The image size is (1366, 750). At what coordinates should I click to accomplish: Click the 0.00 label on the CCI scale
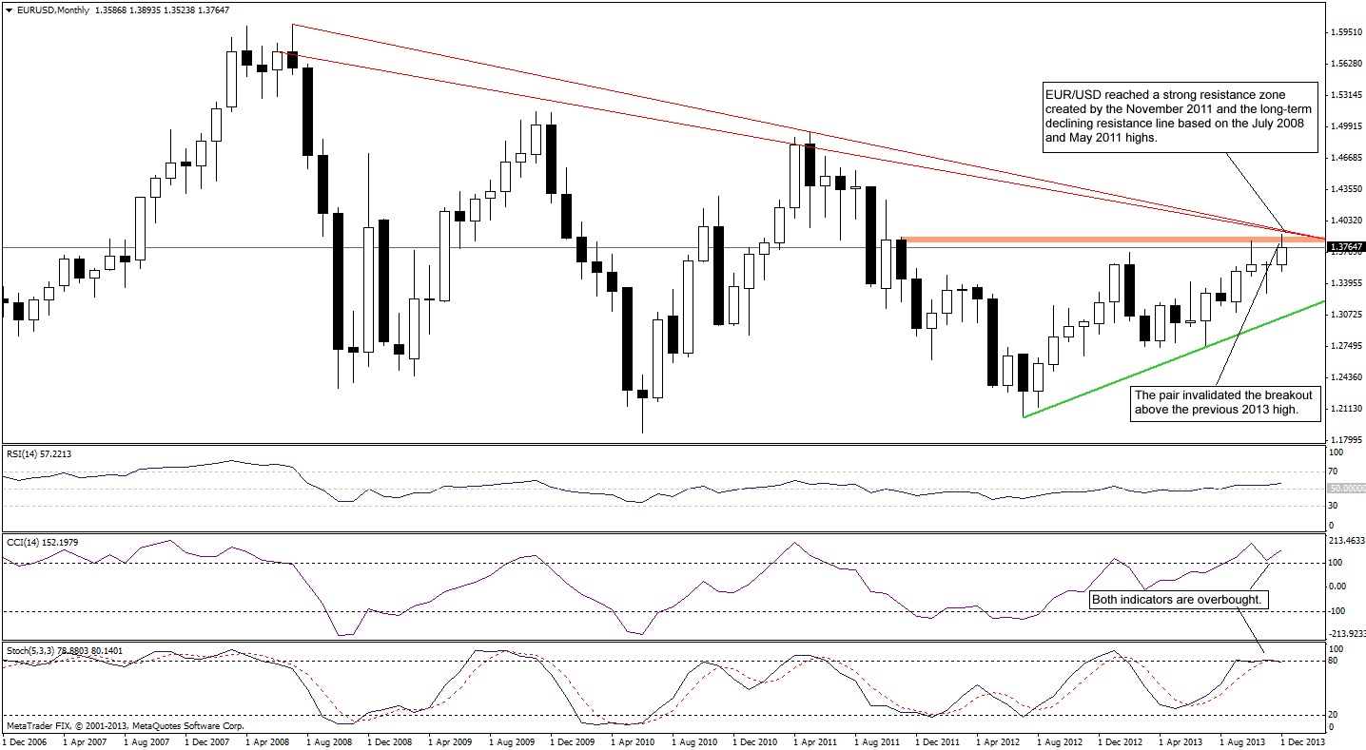pyautogui.click(x=1338, y=587)
